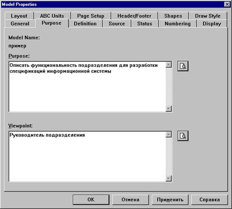Switch to the Source tab
Screen dimensions: 232x209
coord(117,24)
